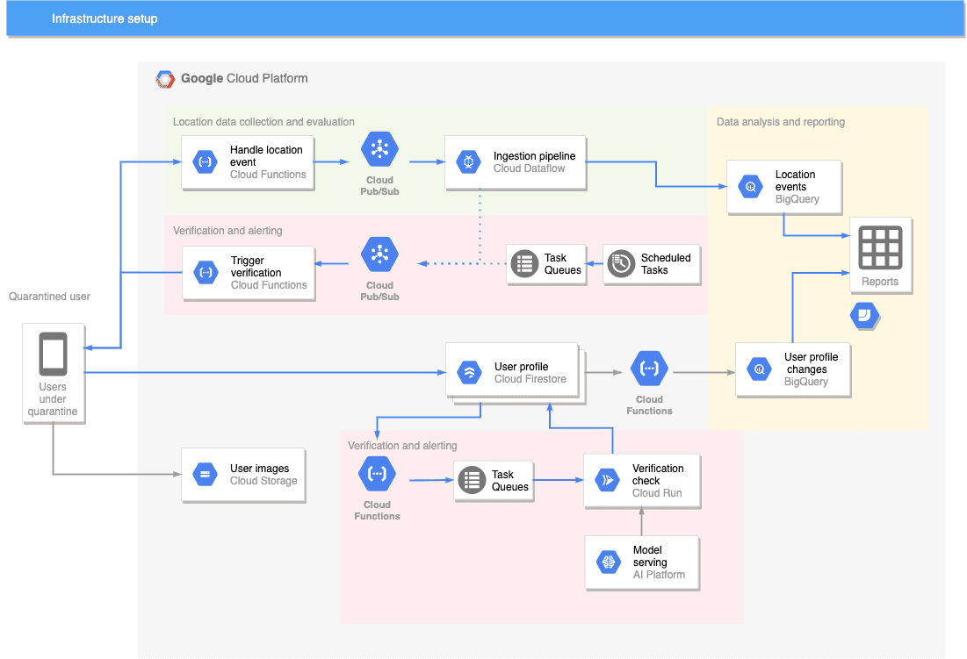
Task: Click the Scheduled Tasks clock icon
Action: [x=621, y=263]
